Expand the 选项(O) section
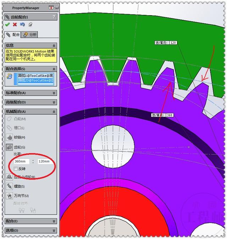 (x=54, y=231)
